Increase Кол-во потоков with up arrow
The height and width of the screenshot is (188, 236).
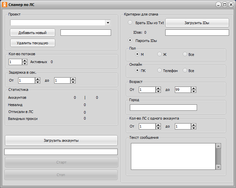pyautogui.click(x=24, y=60)
